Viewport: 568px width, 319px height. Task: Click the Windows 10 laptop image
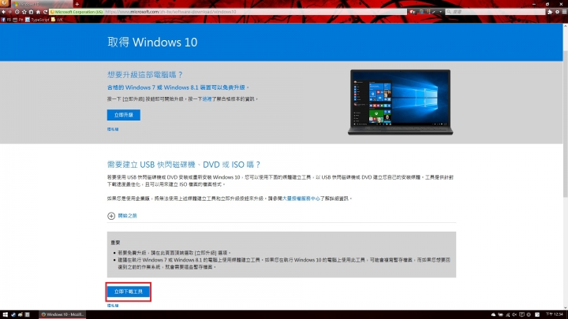coord(400,102)
